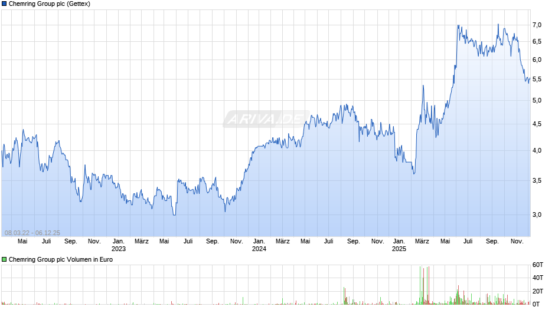This screenshot has width=555, height=310.
Task: Click the 5,5 price axis label
Action: coord(537,79)
